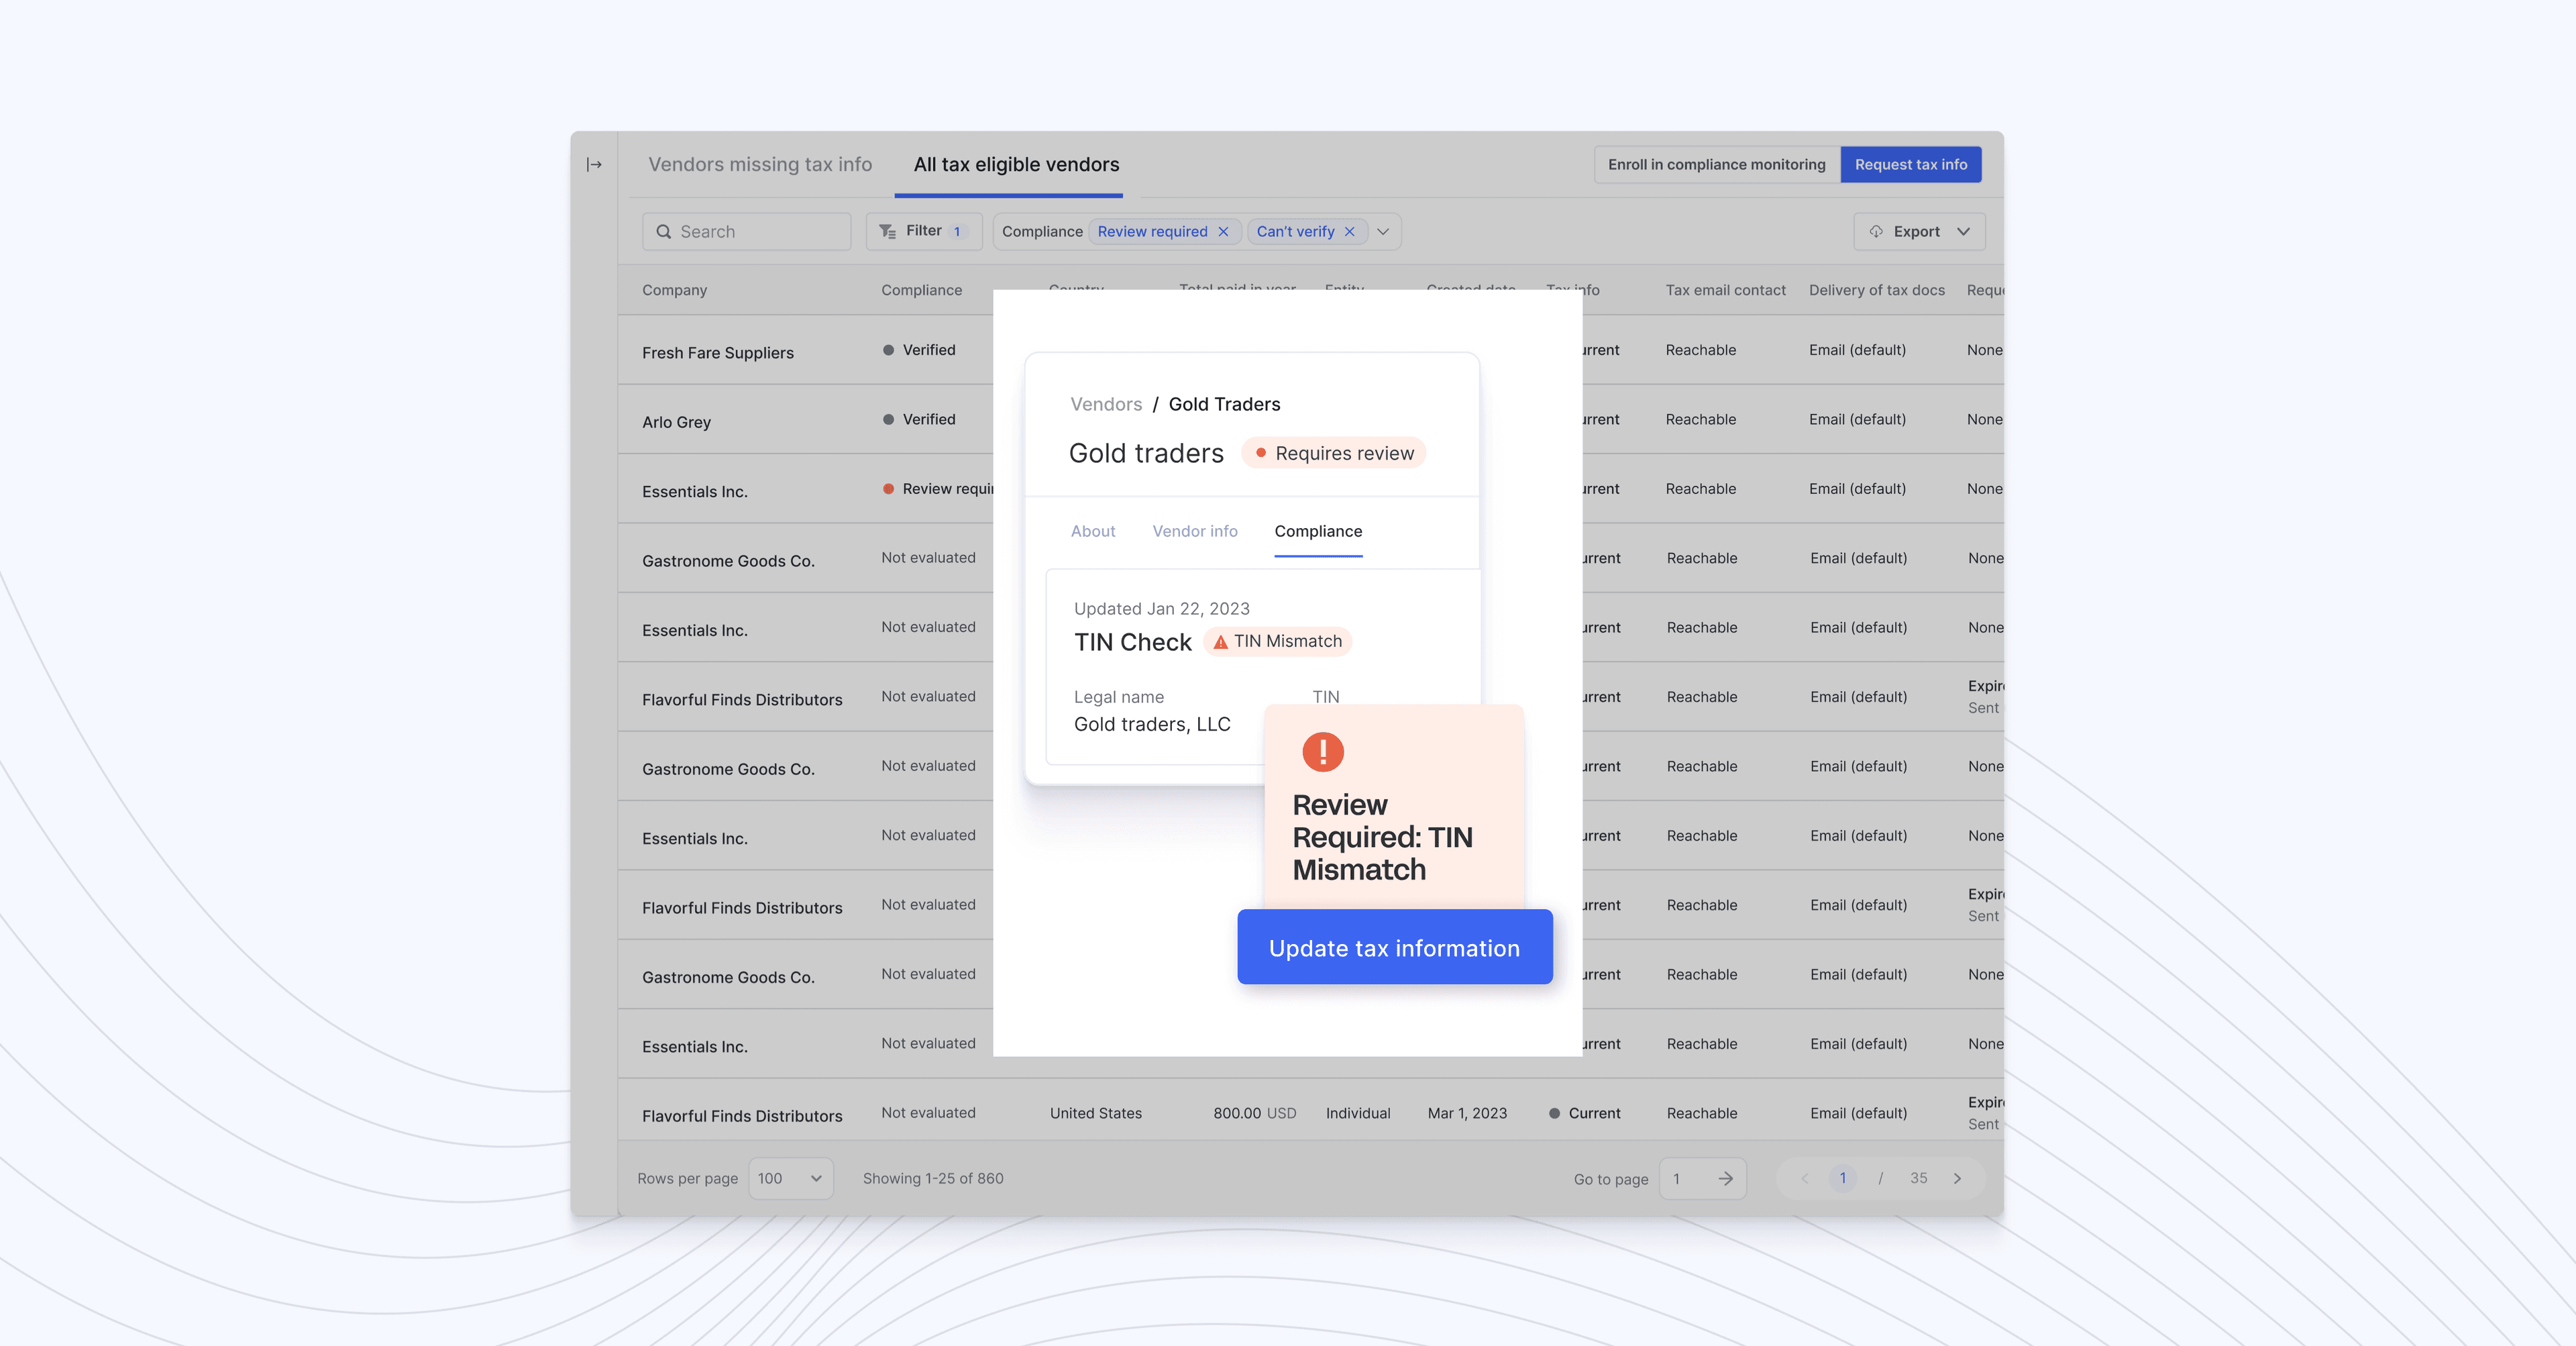Open the Vendor info tab
2576x1346 pixels.
pyautogui.click(x=1194, y=531)
